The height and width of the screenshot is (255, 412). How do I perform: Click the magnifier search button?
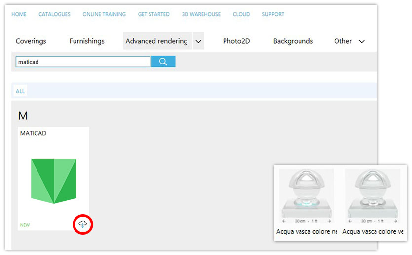click(x=163, y=62)
